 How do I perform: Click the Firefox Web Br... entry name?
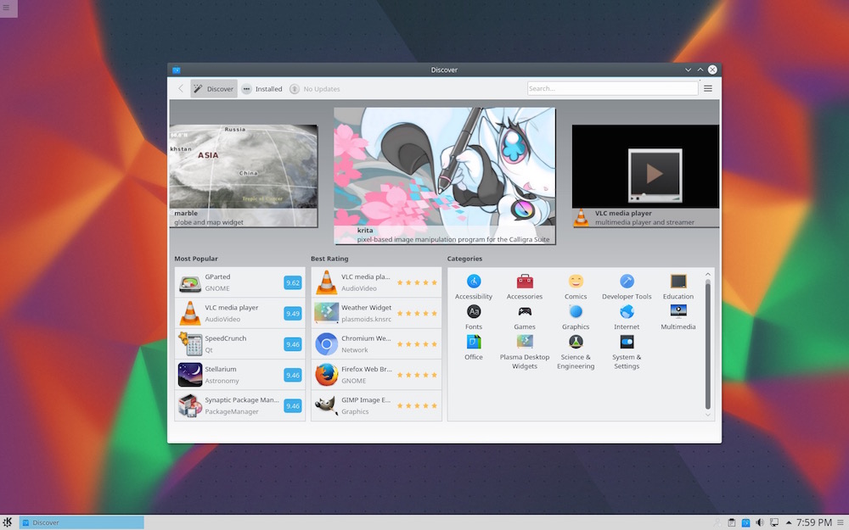pos(367,370)
